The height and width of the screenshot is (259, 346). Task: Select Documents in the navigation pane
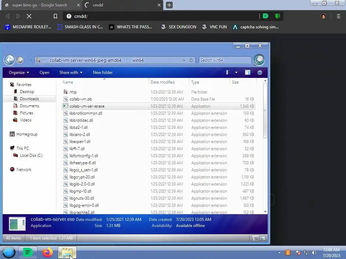point(29,106)
